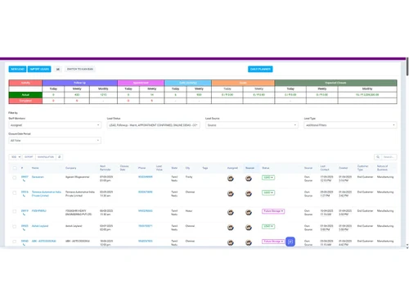
Task: Open the LEAD status dropdown in Ashok Leyland row
Action: pos(268,226)
